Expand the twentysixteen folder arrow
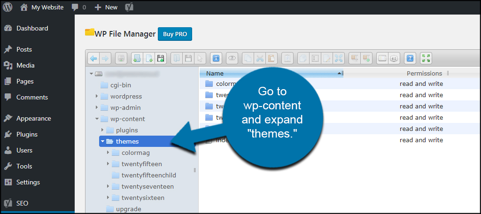 [x=108, y=198]
